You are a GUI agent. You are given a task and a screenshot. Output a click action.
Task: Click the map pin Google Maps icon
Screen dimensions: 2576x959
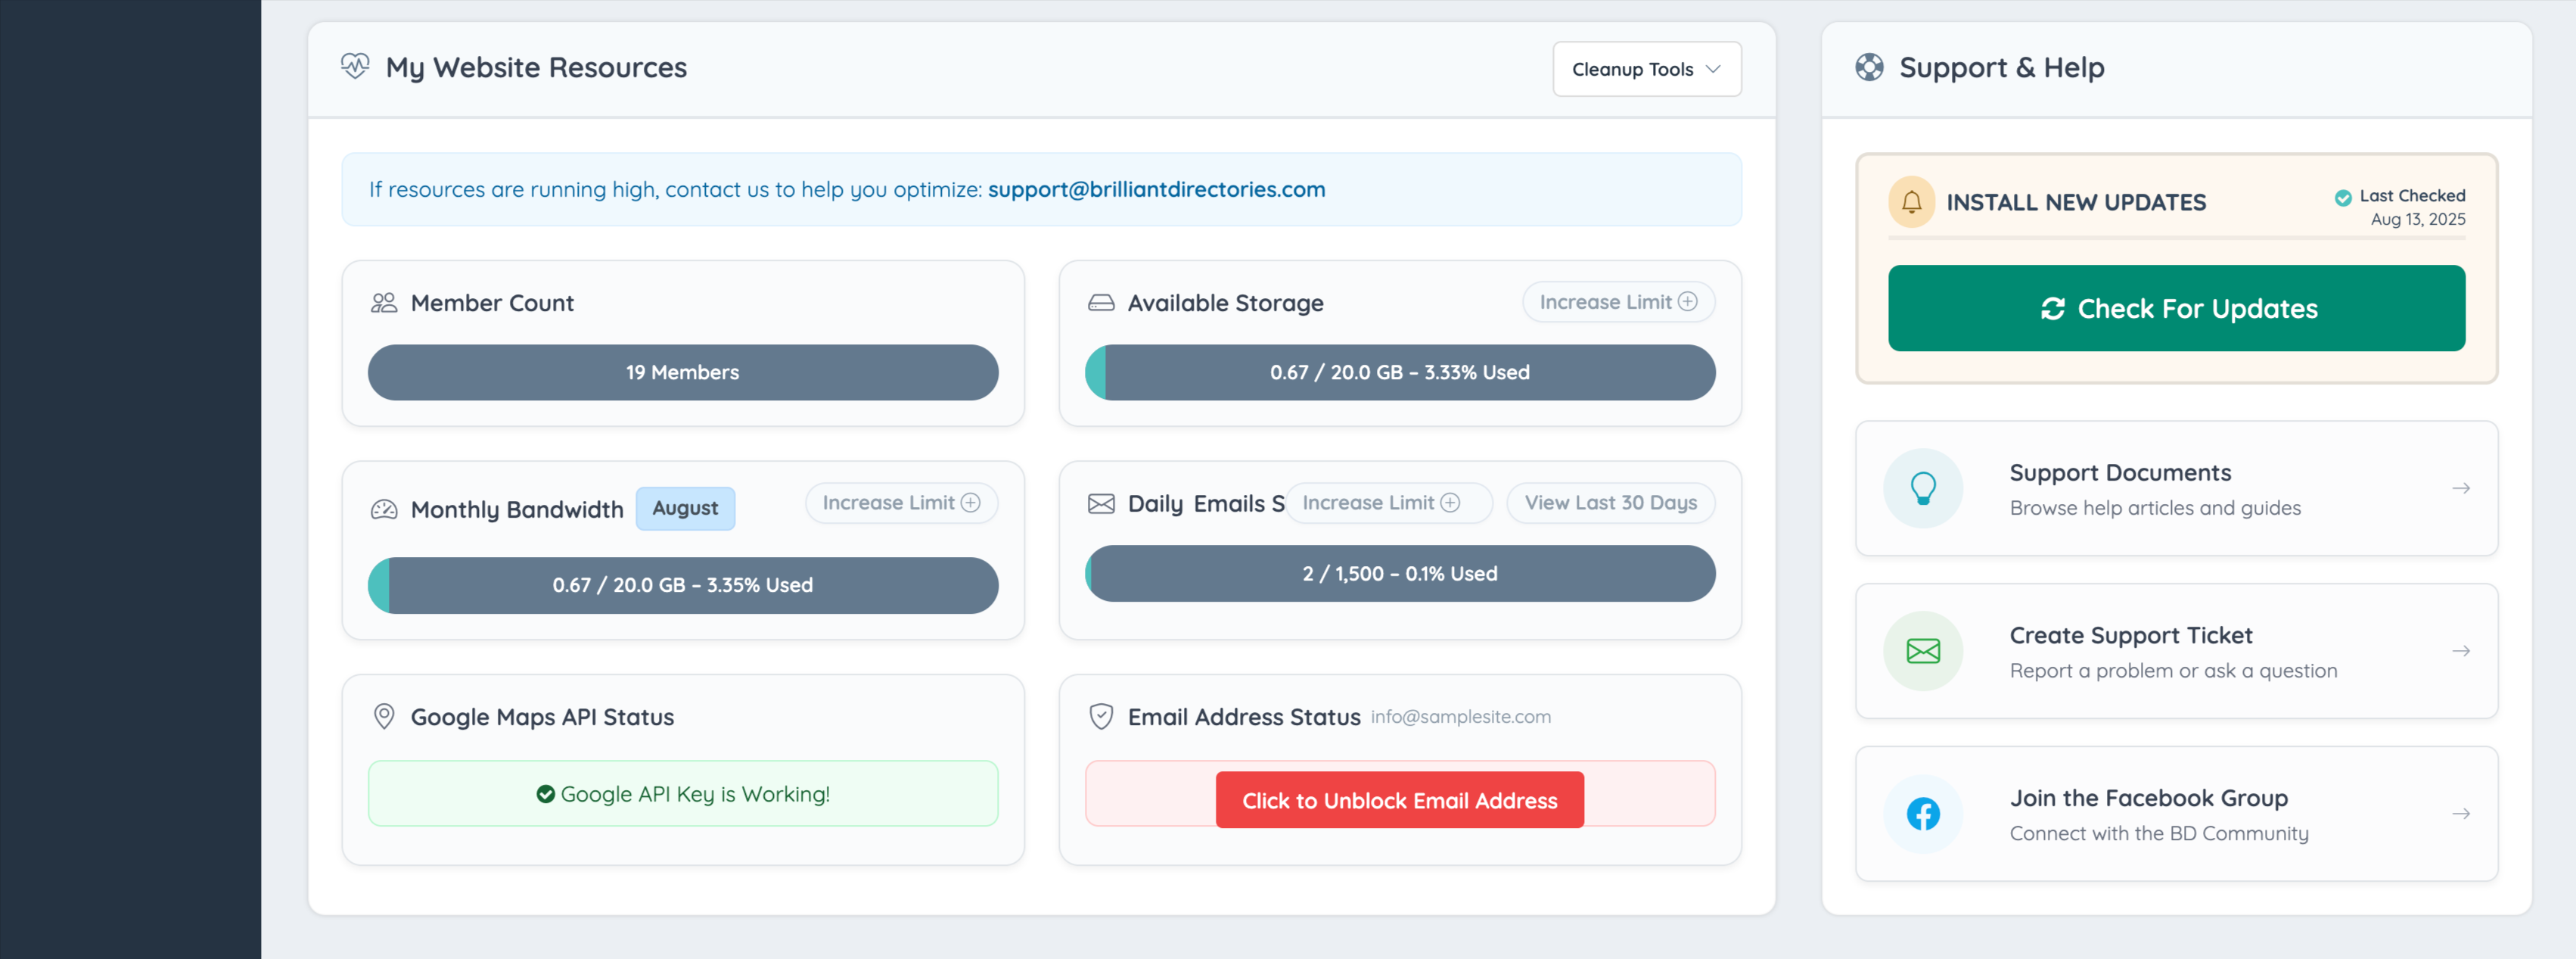[384, 716]
